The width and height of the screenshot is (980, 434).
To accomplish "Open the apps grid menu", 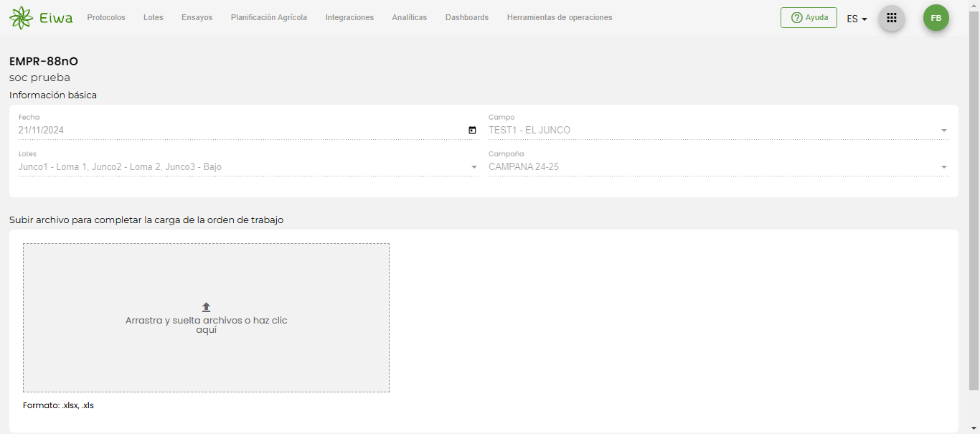I will coord(892,18).
